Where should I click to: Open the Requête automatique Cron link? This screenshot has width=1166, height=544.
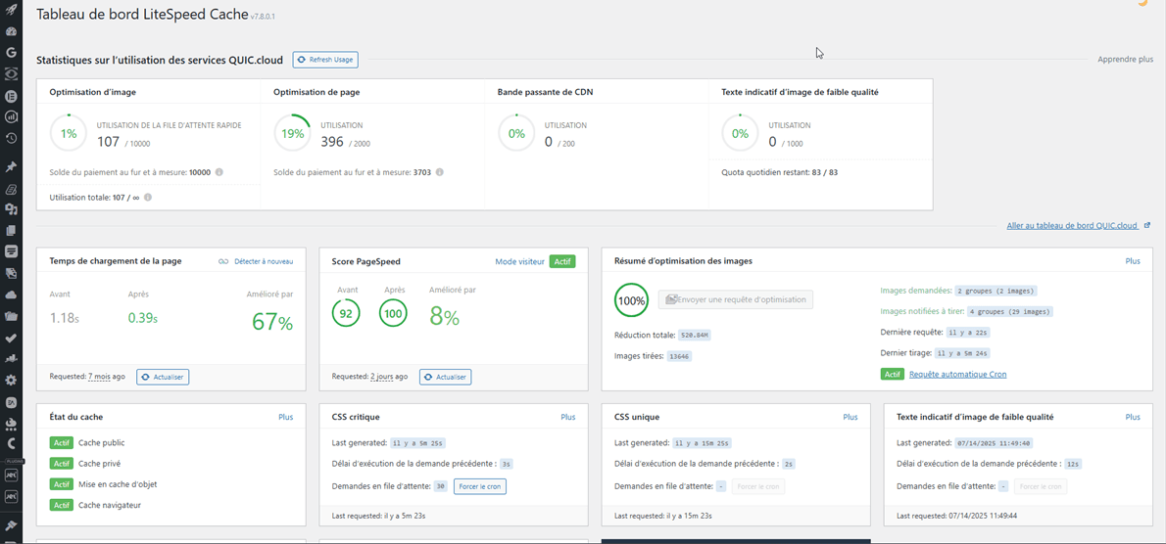(x=957, y=375)
